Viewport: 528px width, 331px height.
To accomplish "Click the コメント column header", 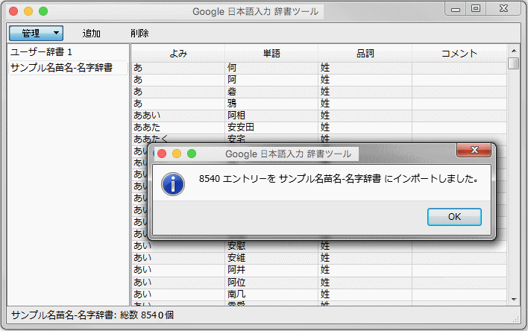I will (x=459, y=53).
